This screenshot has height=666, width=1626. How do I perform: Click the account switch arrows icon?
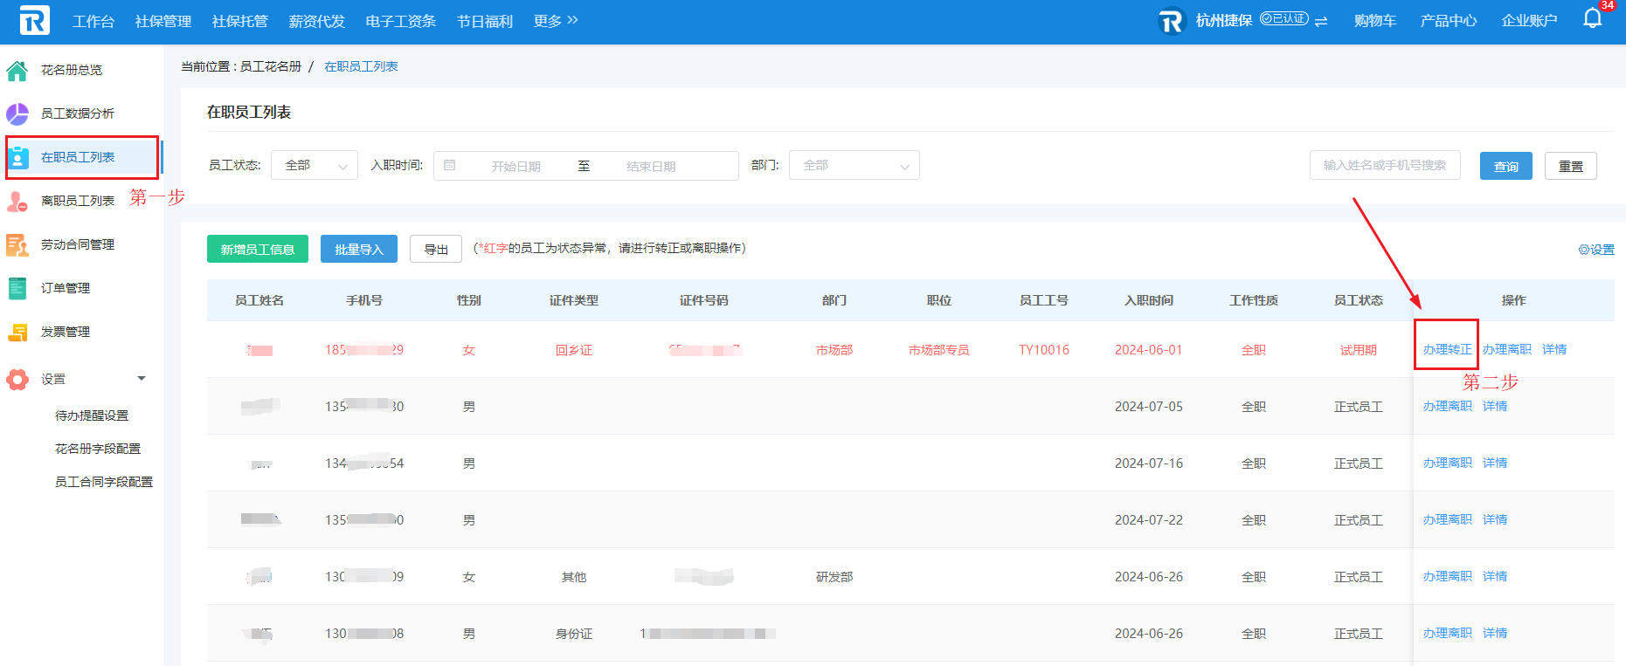point(1321,21)
